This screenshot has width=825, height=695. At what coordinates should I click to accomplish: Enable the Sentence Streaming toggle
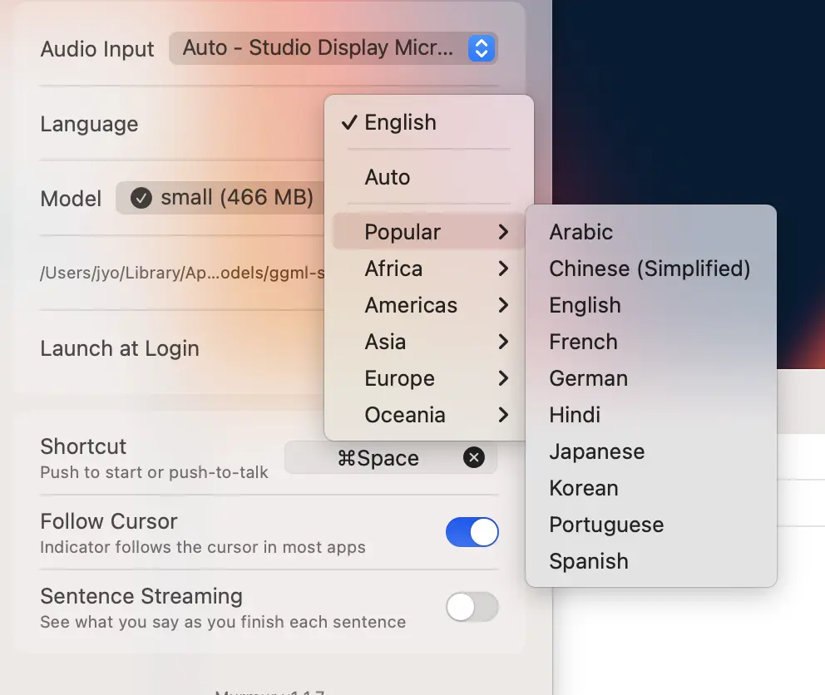click(472, 607)
